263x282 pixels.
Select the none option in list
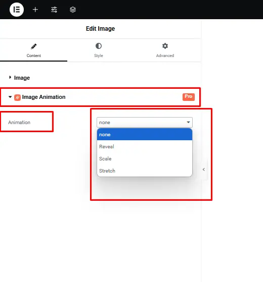pos(145,135)
